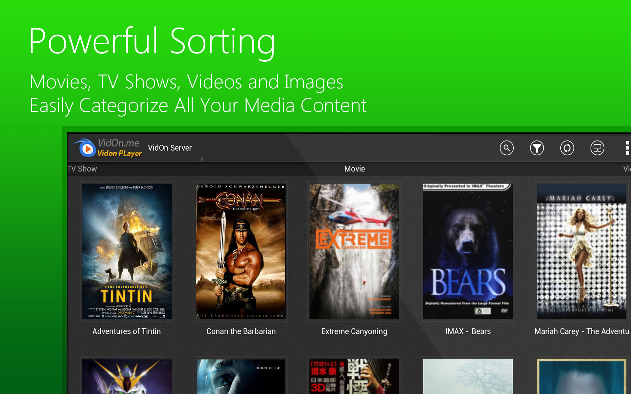The width and height of the screenshot is (631, 394).
Task: Open the Conan the Barbarian poster
Action: point(241,251)
